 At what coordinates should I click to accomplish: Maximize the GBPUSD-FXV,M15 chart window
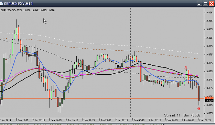tap(205, 3)
